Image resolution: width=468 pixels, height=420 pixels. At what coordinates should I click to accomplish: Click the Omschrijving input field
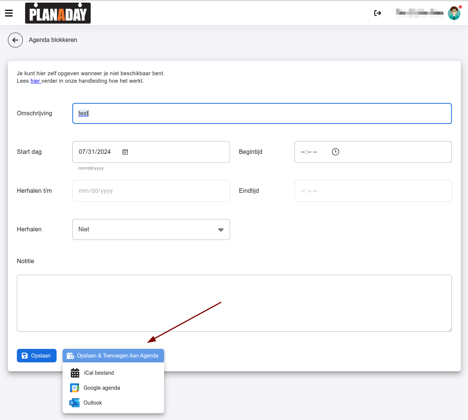click(262, 113)
